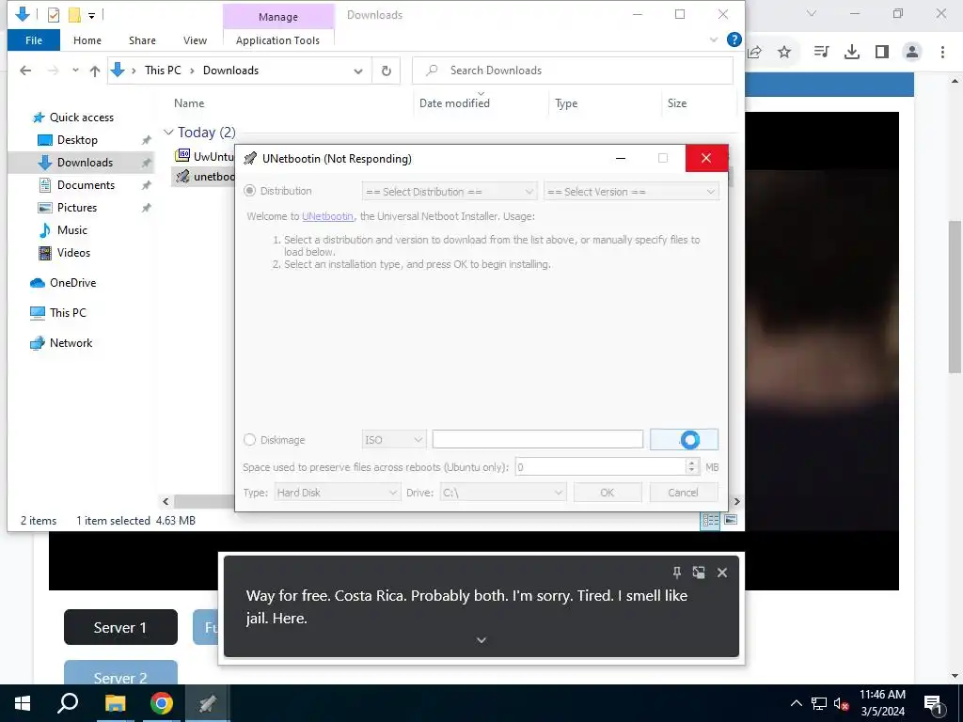Pin the live caption box
The image size is (963, 722).
click(677, 573)
